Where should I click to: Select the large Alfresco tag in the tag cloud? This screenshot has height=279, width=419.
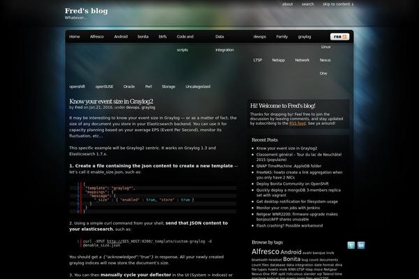(x=265, y=252)
